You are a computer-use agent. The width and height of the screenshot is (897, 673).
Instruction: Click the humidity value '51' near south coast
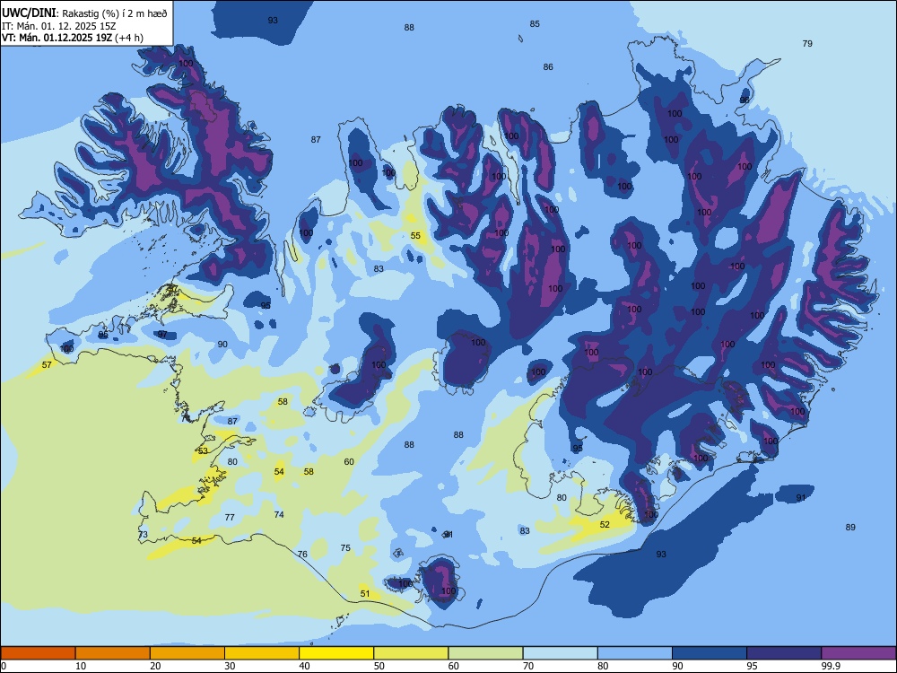click(365, 593)
